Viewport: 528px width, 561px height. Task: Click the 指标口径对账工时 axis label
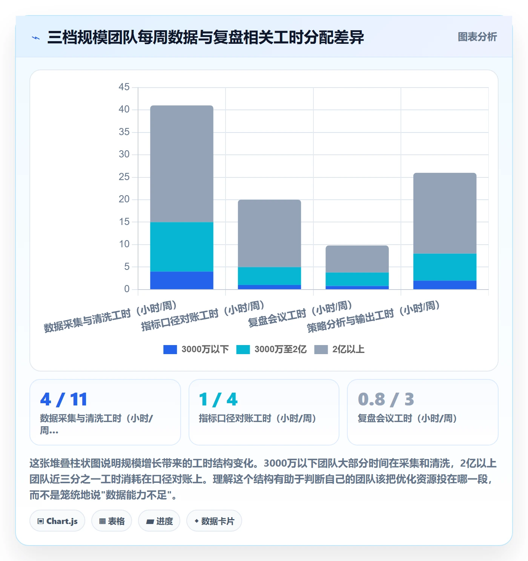(x=203, y=316)
